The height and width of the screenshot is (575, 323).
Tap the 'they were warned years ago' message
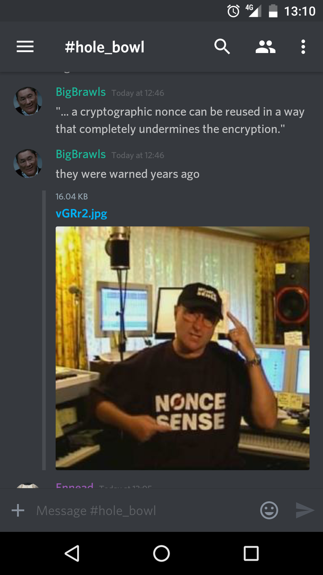(127, 174)
